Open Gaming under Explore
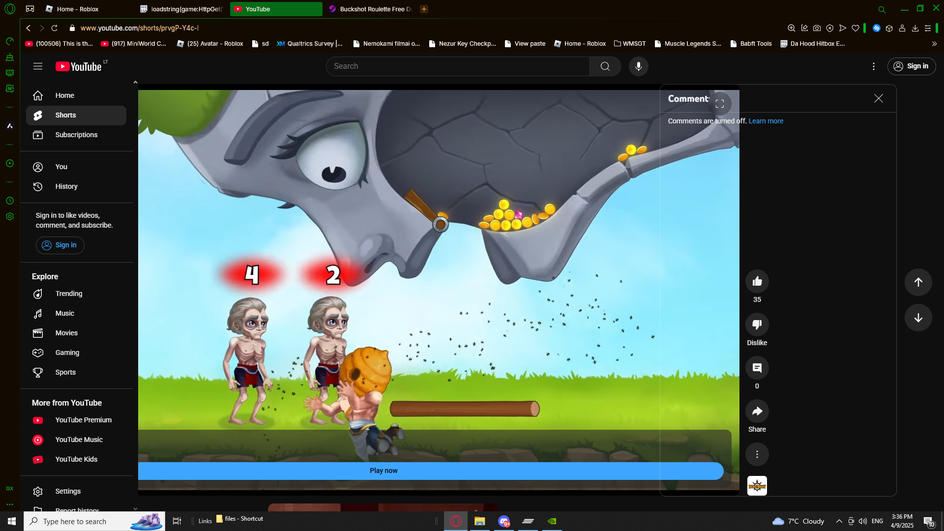944x531 pixels. pos(76,353)
